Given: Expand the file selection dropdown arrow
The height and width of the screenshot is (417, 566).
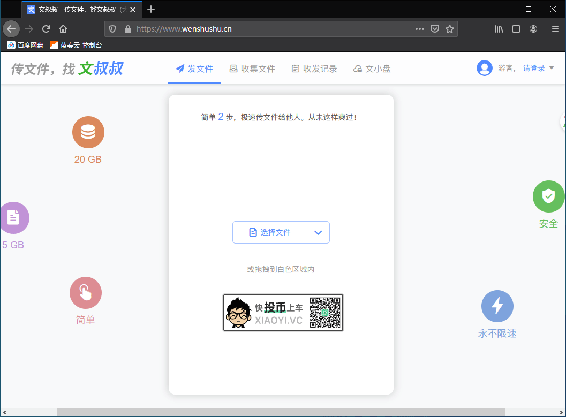Looking at the screenshot, I should point(318,232).
